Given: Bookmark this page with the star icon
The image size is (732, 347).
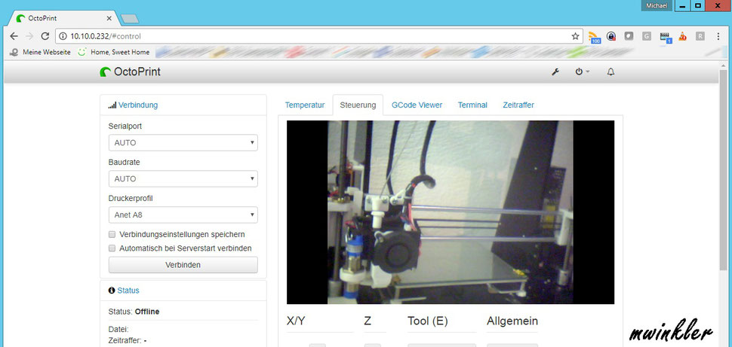Looking at the screenshot, I should [x=575, y=36].
